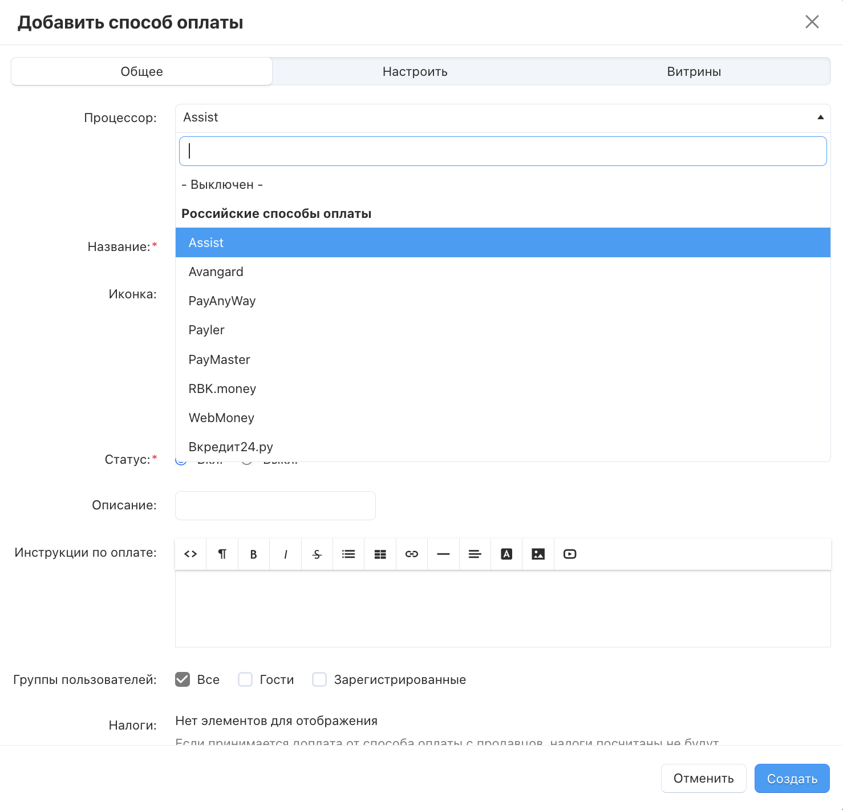The image size is (843, 810).
Task: Insert image into payment instructions
Action: point(538,554)
